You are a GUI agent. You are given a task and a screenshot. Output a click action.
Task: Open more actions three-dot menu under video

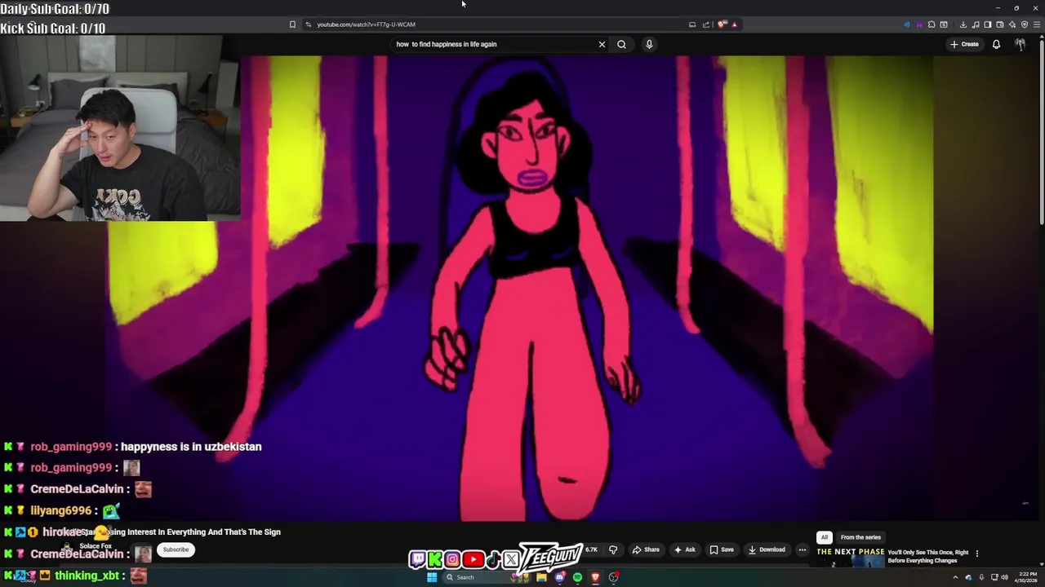coord(803,549)
